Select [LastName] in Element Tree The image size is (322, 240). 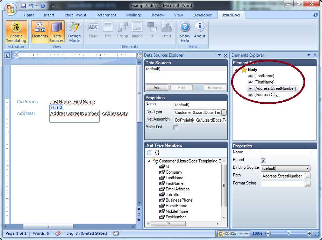coord(264,76)
